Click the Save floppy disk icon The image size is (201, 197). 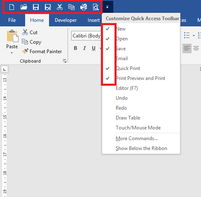tap(36, 7)
